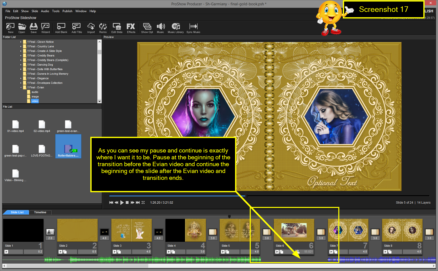Jump to start of preview playback
The height and width of the screenshot is (271, 438).
[x=111, y=203]
